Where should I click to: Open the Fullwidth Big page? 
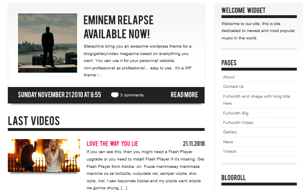point(236,113)
